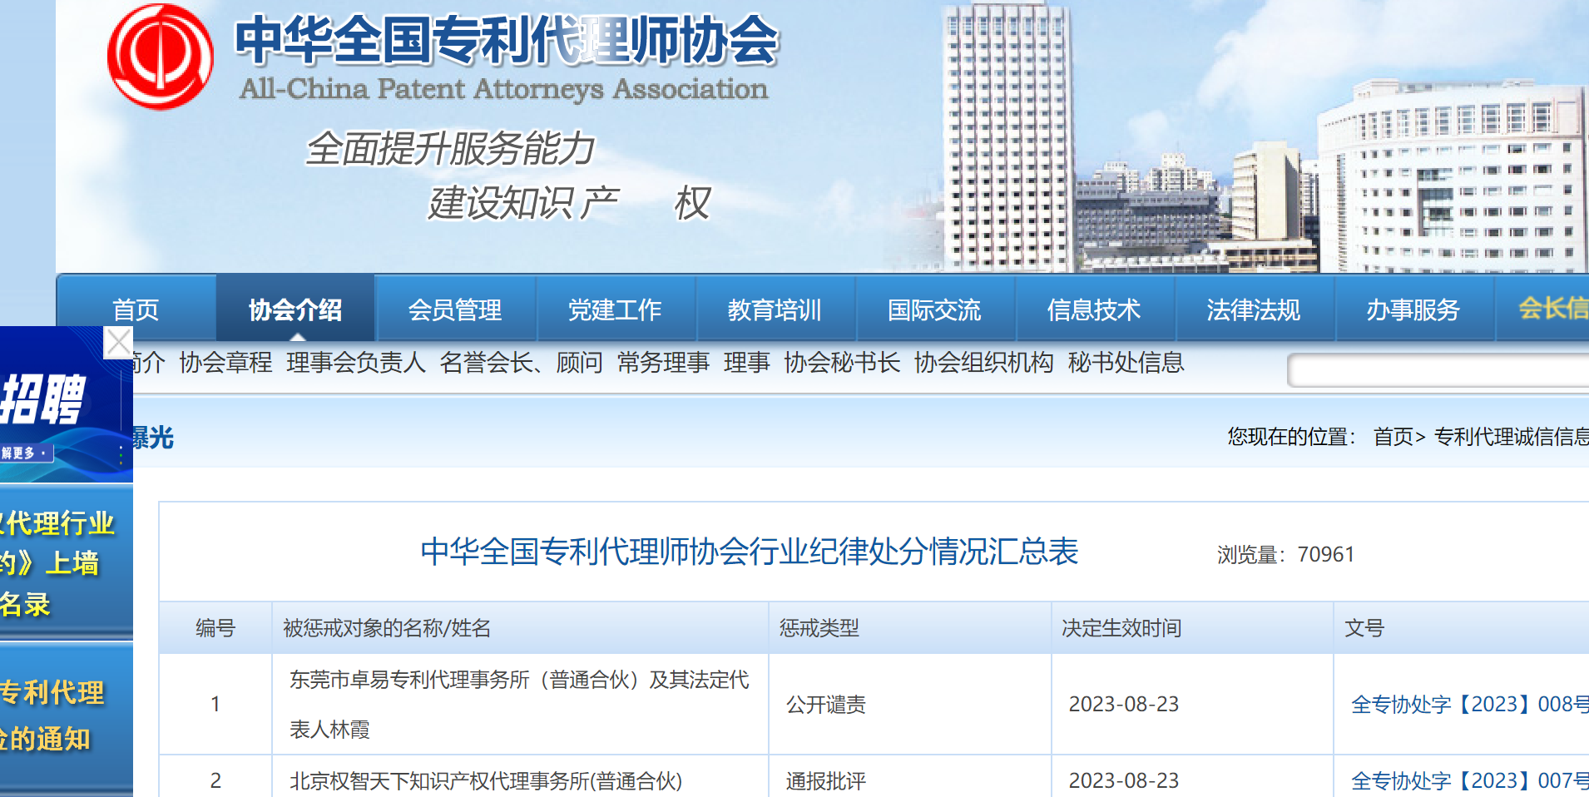Open 理事会负责人 submenu link
The height and width of the screenshot is (797, 1589).
click(x=356, y=363)
